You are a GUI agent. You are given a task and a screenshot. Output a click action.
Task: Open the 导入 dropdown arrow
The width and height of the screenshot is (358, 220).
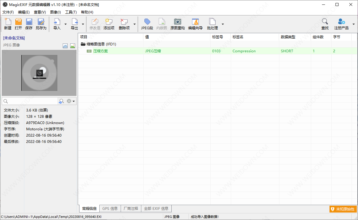point(65,24)
